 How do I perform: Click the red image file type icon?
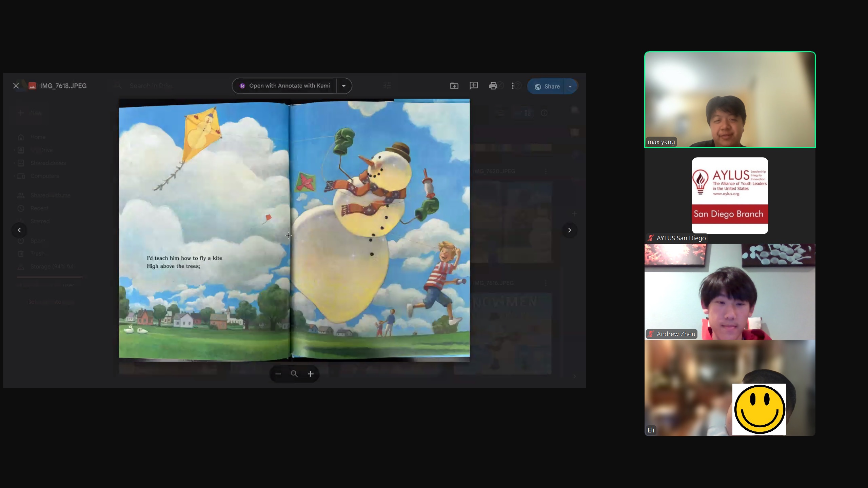(x=32, y=86)
